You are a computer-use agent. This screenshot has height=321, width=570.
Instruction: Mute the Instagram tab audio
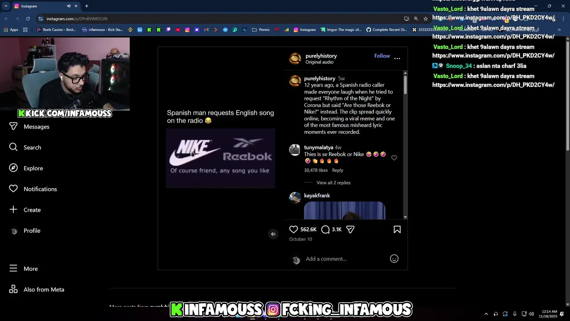tap(69, 6)
